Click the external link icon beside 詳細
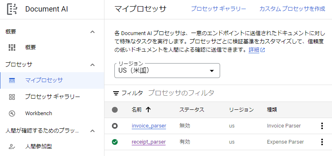The image size is (332, 156). coord(263,50)
